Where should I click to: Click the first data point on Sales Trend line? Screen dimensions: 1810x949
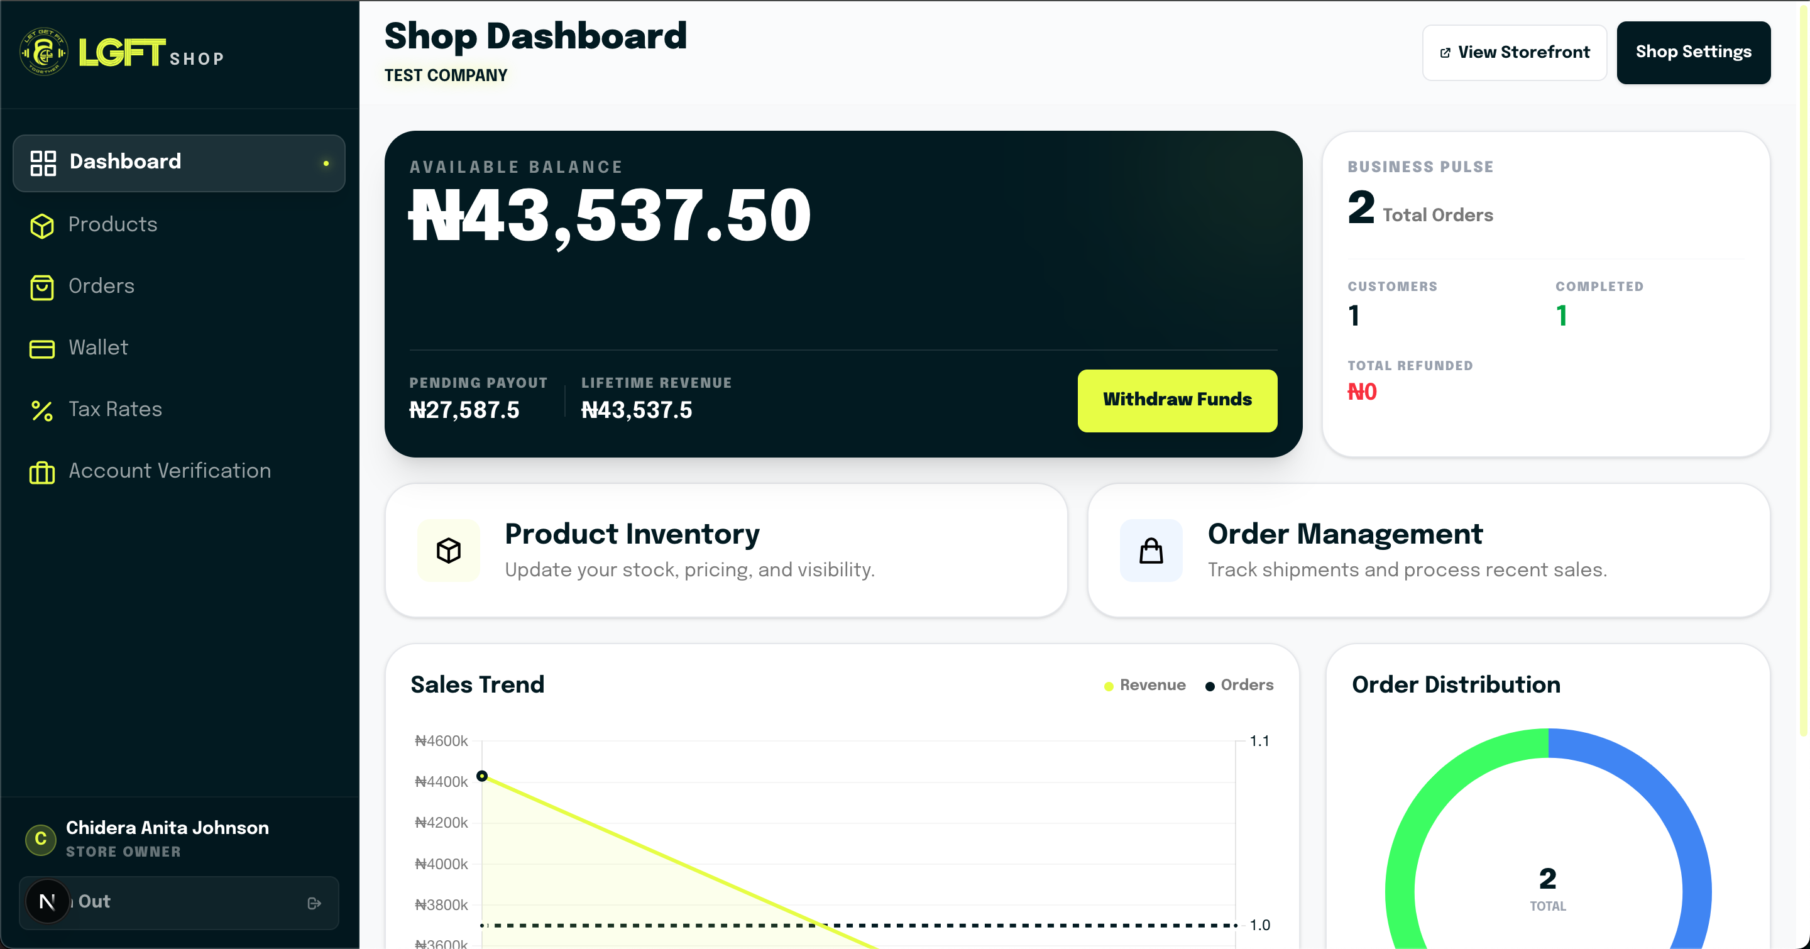pos(482,776)
